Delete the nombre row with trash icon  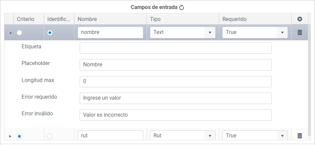[x=300, y=32]
